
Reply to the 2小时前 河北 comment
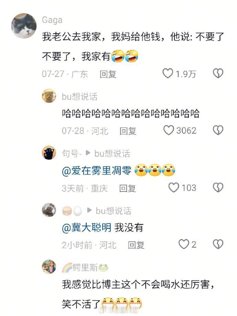tap(136, 245)
